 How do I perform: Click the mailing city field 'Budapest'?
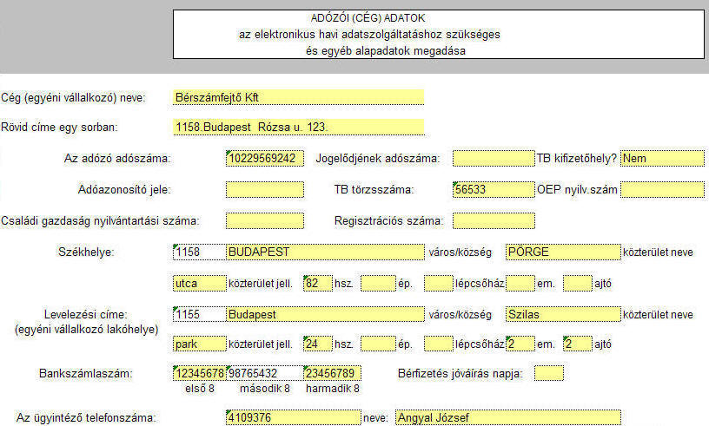click(x=325, y=314)
